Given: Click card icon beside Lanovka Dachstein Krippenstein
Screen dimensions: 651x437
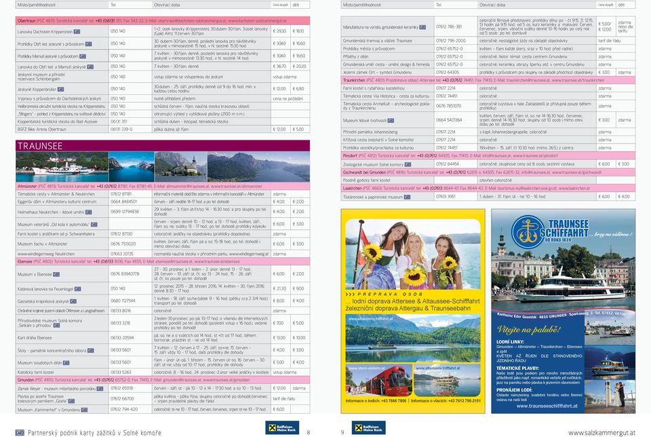Looking at the screenshot, I should click(x=77, y=32).
